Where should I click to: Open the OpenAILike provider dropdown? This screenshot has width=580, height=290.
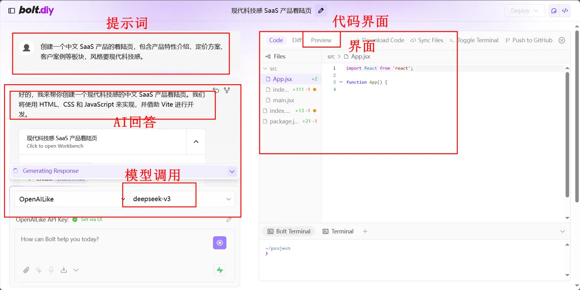click(x=70, y=199)
